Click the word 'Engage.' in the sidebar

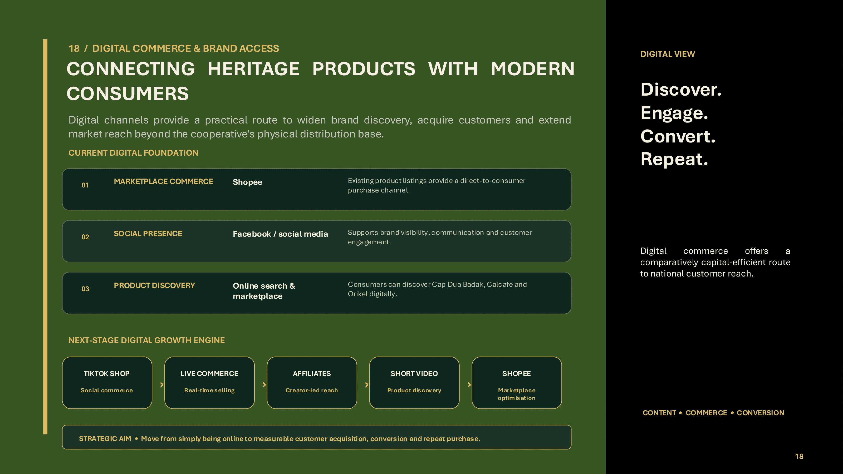click(674, 113)
